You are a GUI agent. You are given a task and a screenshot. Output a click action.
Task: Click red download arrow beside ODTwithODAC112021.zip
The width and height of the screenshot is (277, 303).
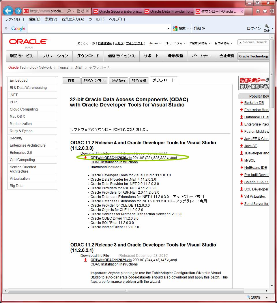(x=85, y=260)
